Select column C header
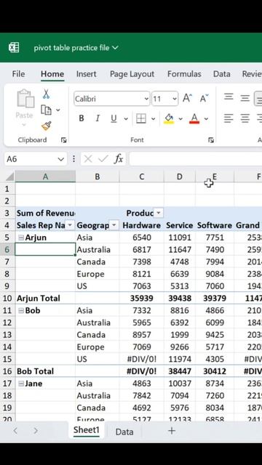262x465 pixels. tap(142, 177)
